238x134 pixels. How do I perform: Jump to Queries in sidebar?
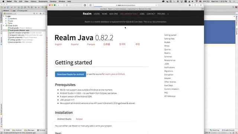pos(167,50)
